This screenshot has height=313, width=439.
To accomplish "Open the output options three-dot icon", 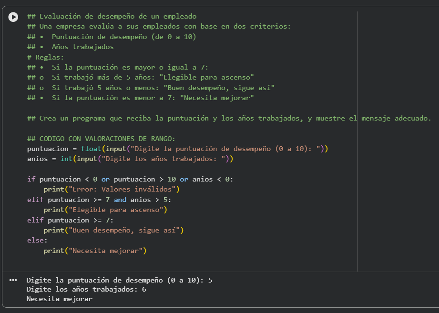I will pyautogui.click(x=13, y=280).
